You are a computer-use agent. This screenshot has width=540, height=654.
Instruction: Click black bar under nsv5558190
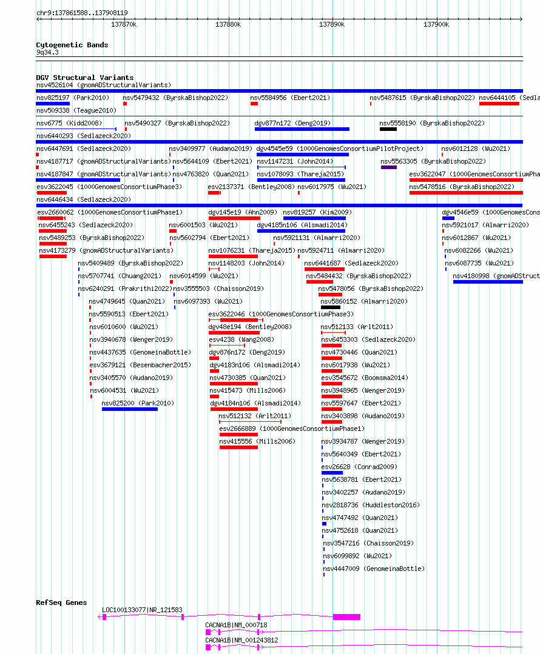[x=388, y=129]
